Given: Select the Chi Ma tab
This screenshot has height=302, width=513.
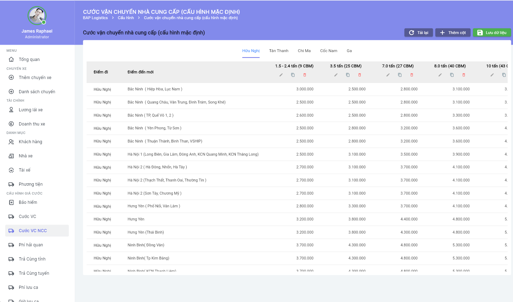Looking at the screenshot, I should coord(304,51).
